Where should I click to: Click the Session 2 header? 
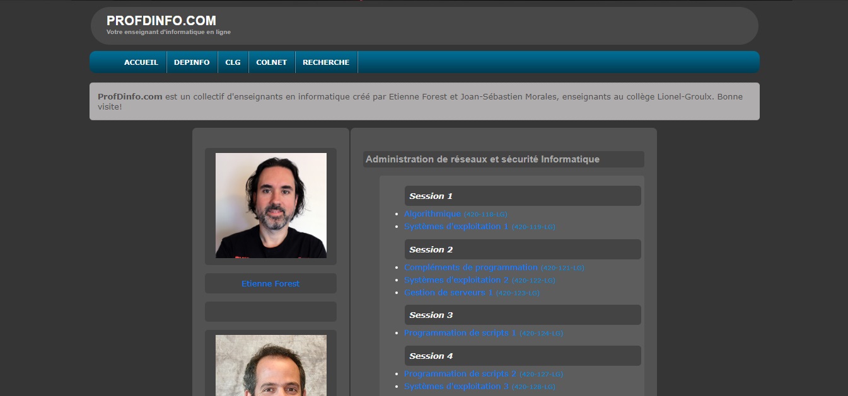pyautogui.click(x=523, y=249)
